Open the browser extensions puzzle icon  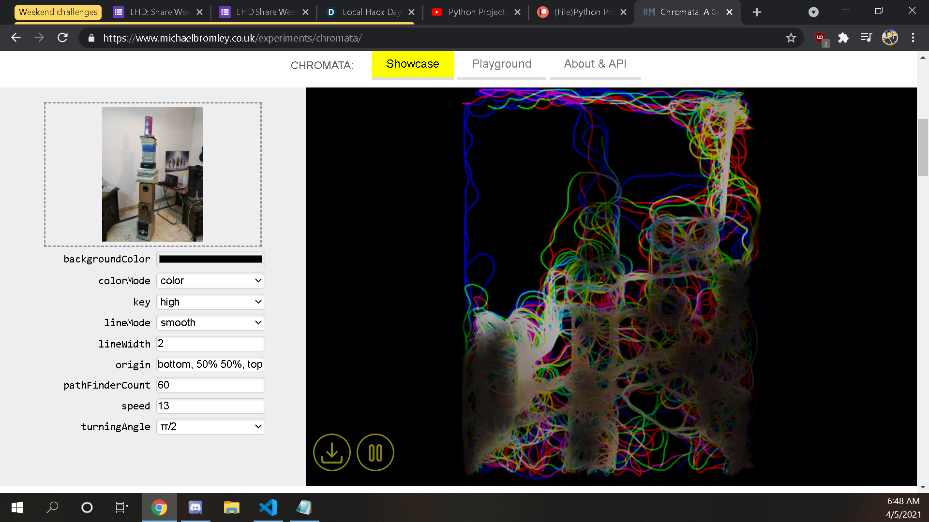click(x=843, y=38)
